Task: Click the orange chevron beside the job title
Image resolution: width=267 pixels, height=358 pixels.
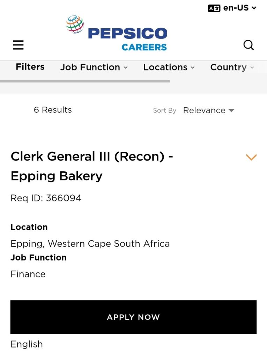Action: 251,157
